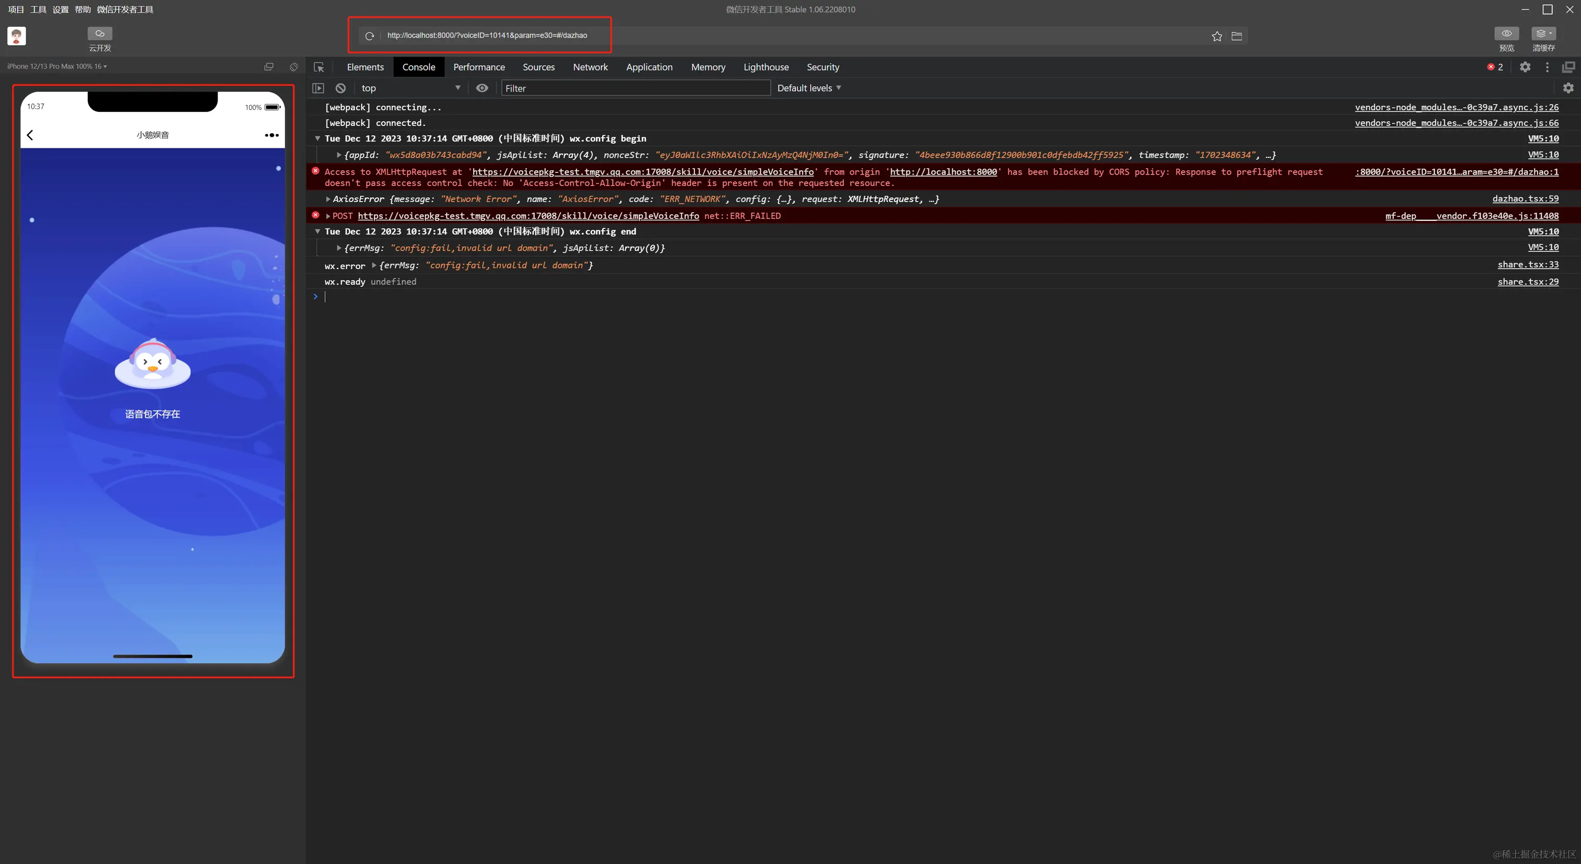Click the user avatar icon
Image resolution: width=1581 pixels, height=864 pixels.
[17, 36]
